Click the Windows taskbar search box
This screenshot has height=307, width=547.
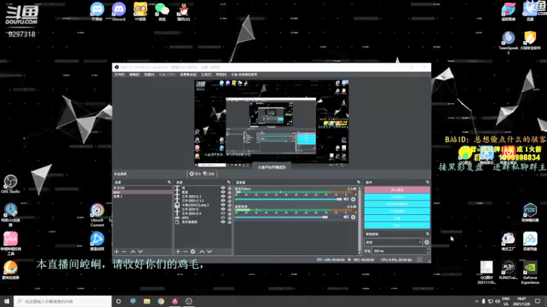click(x=63, y=301)
